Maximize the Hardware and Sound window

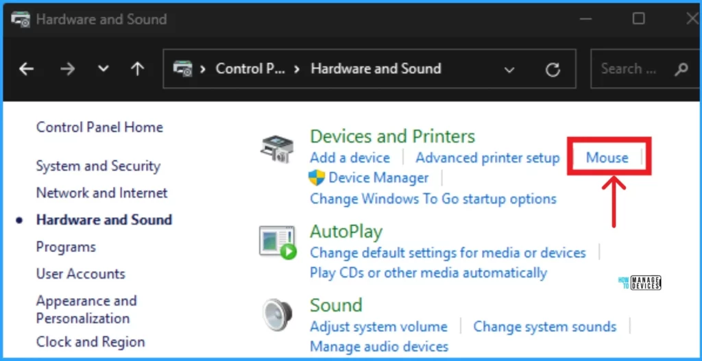(x=638, y=18)
